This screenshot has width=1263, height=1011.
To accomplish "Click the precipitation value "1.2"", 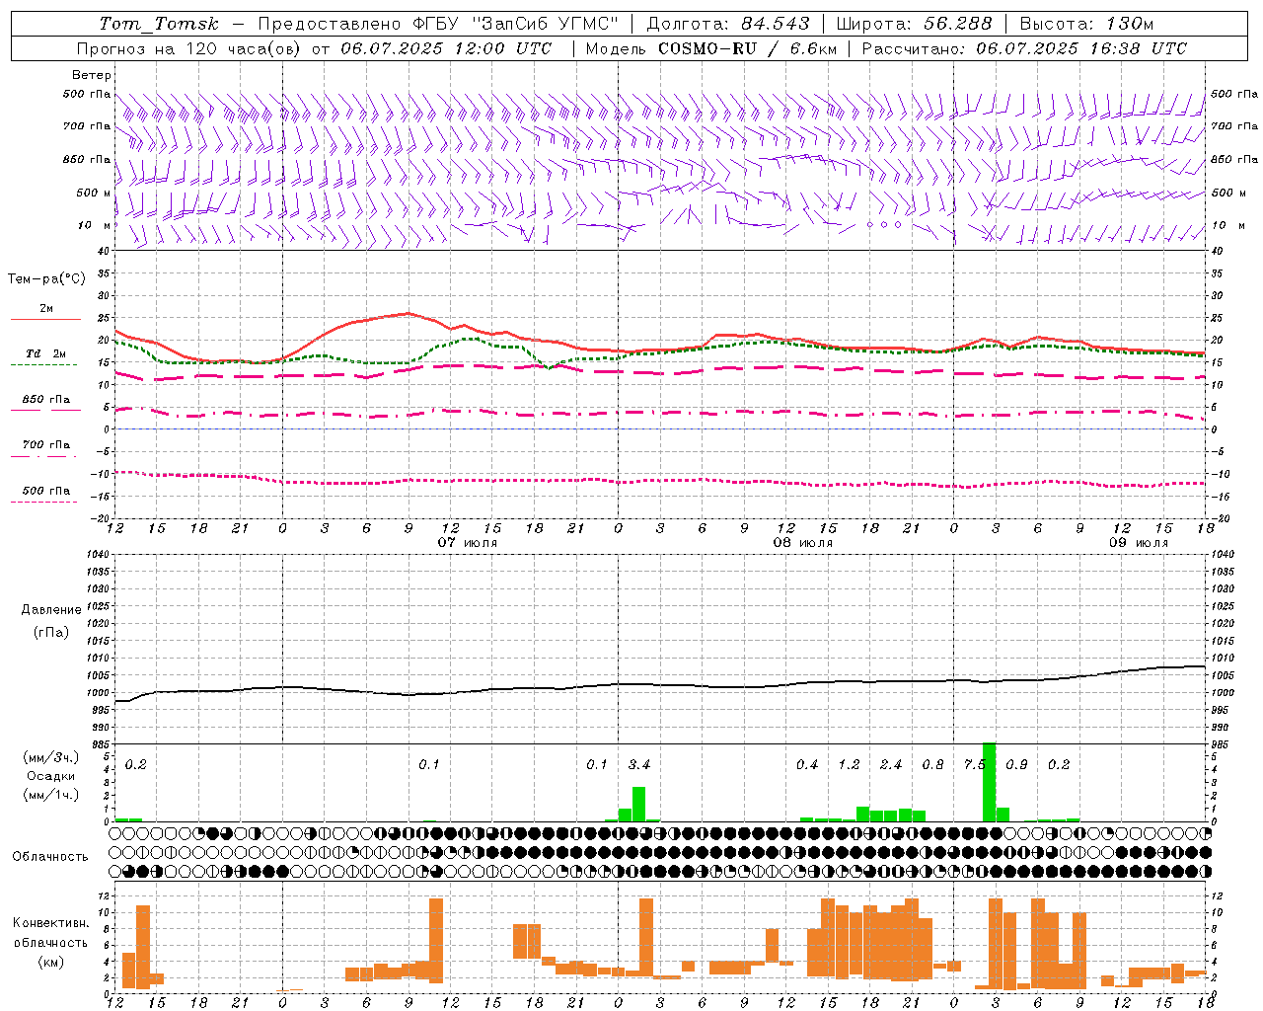I will click(x=849, y=765).
